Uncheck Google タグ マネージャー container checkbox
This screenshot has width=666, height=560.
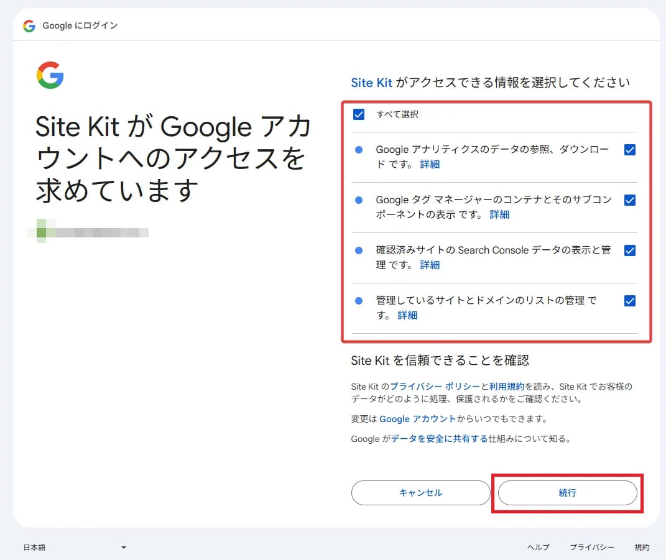coord(629,200)
